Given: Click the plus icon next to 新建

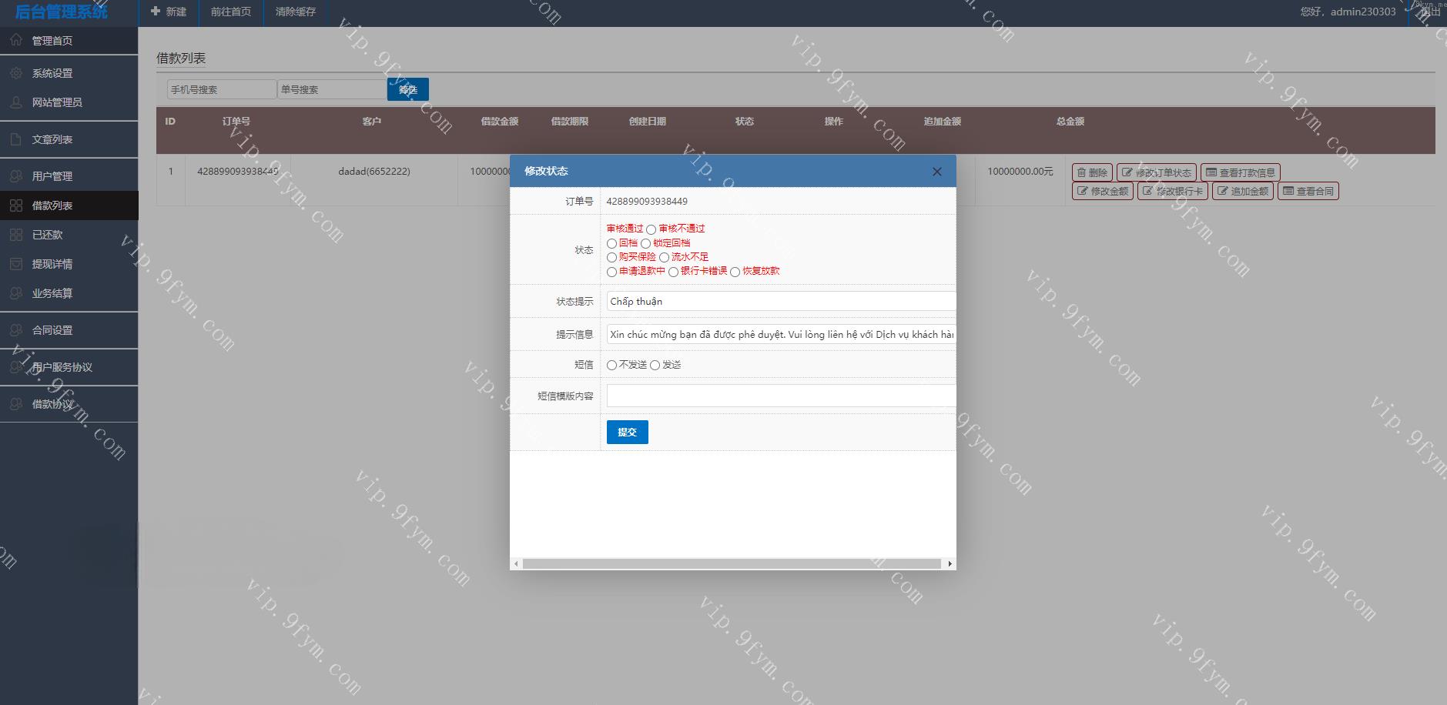Looking at the screenshot, I should [x=156, y=12].
